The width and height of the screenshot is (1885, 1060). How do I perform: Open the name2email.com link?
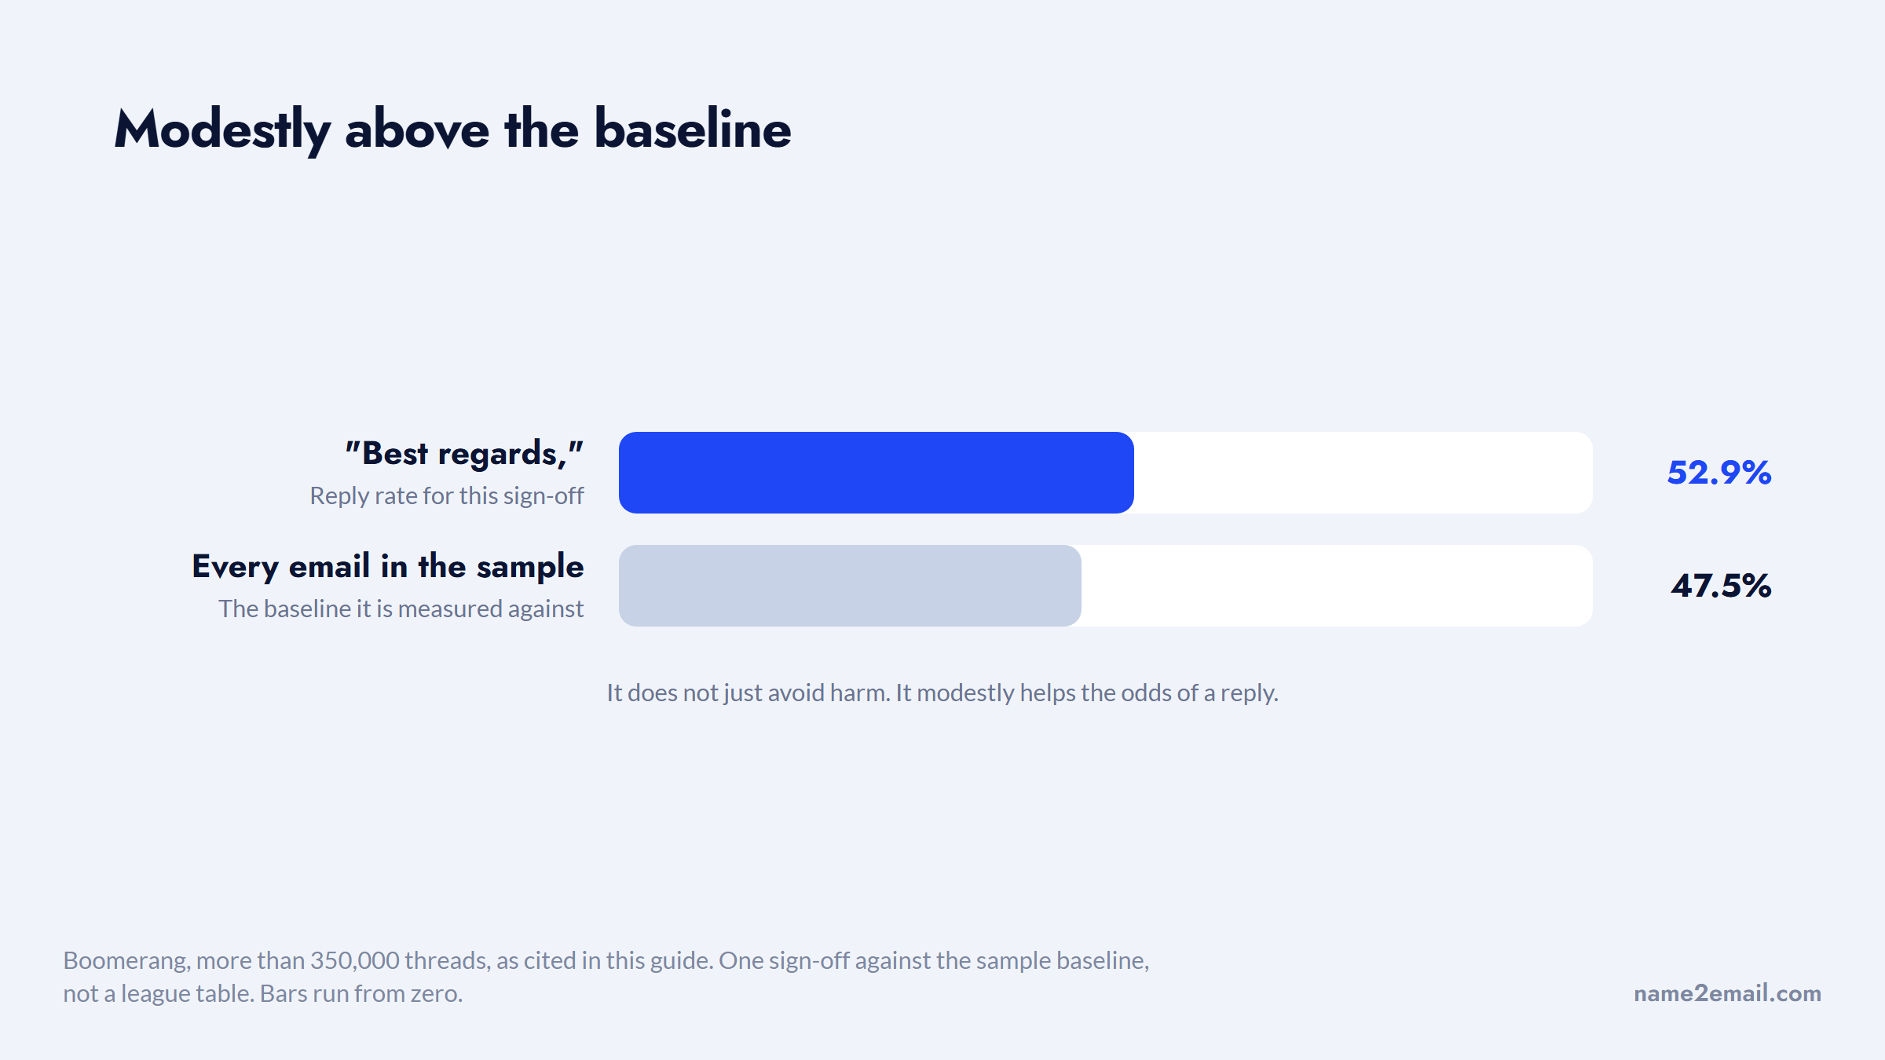pos(1727,993)
